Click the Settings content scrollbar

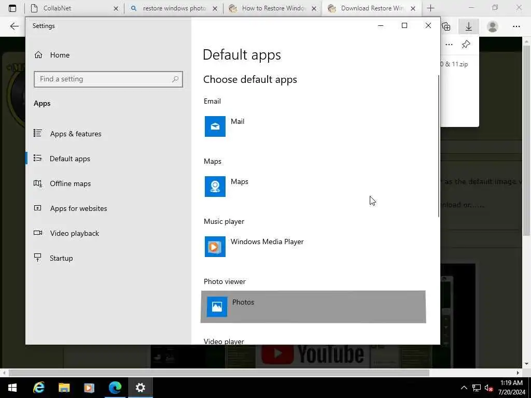point(439,146)
